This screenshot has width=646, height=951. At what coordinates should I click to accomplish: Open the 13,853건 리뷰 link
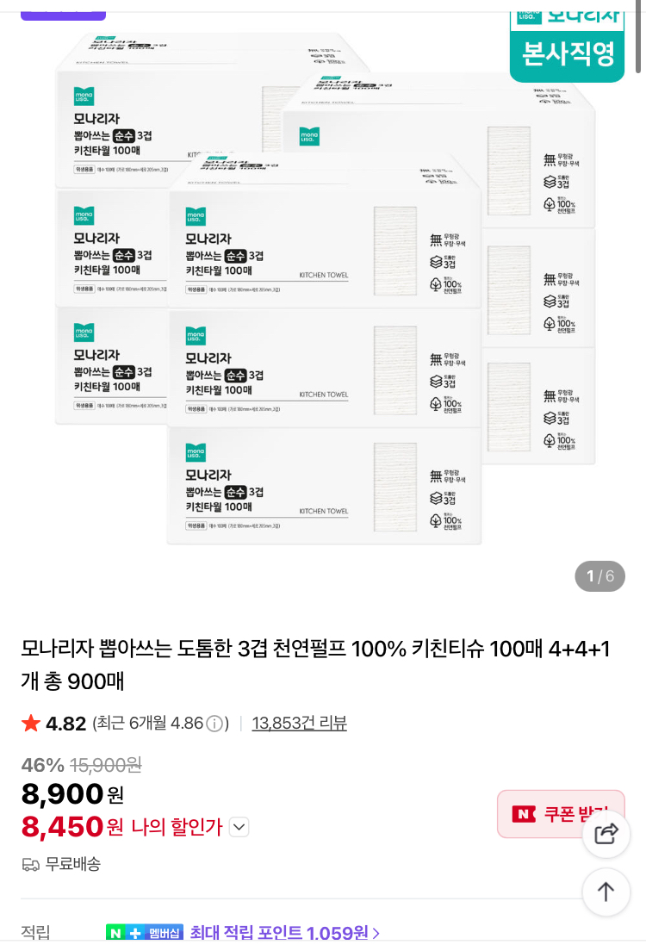tap(299, 724)
